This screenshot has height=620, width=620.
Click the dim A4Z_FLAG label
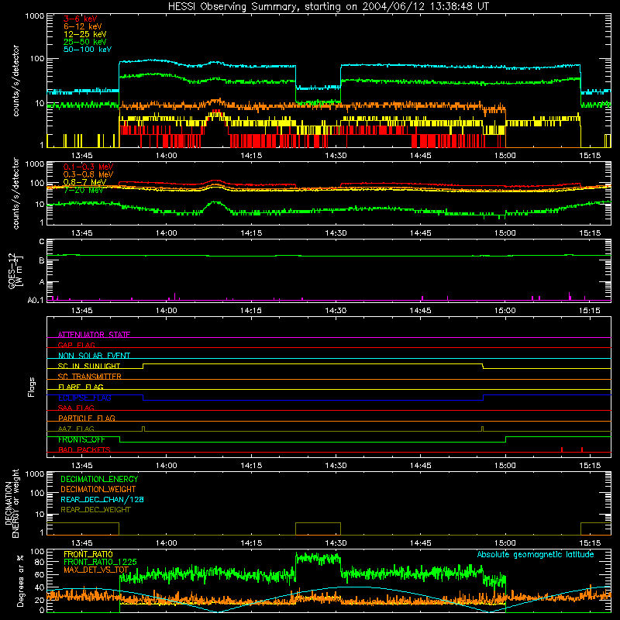(76, 429)
